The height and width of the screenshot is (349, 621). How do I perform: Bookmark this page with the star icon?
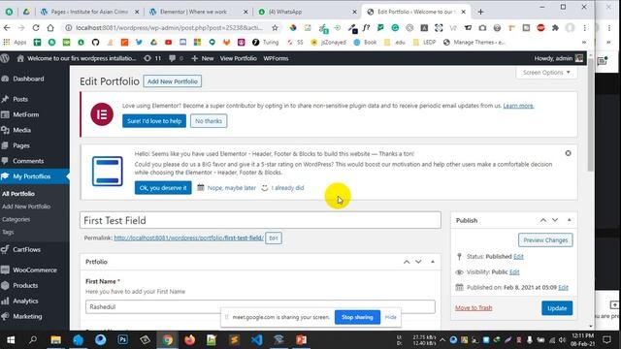[275, 28]
